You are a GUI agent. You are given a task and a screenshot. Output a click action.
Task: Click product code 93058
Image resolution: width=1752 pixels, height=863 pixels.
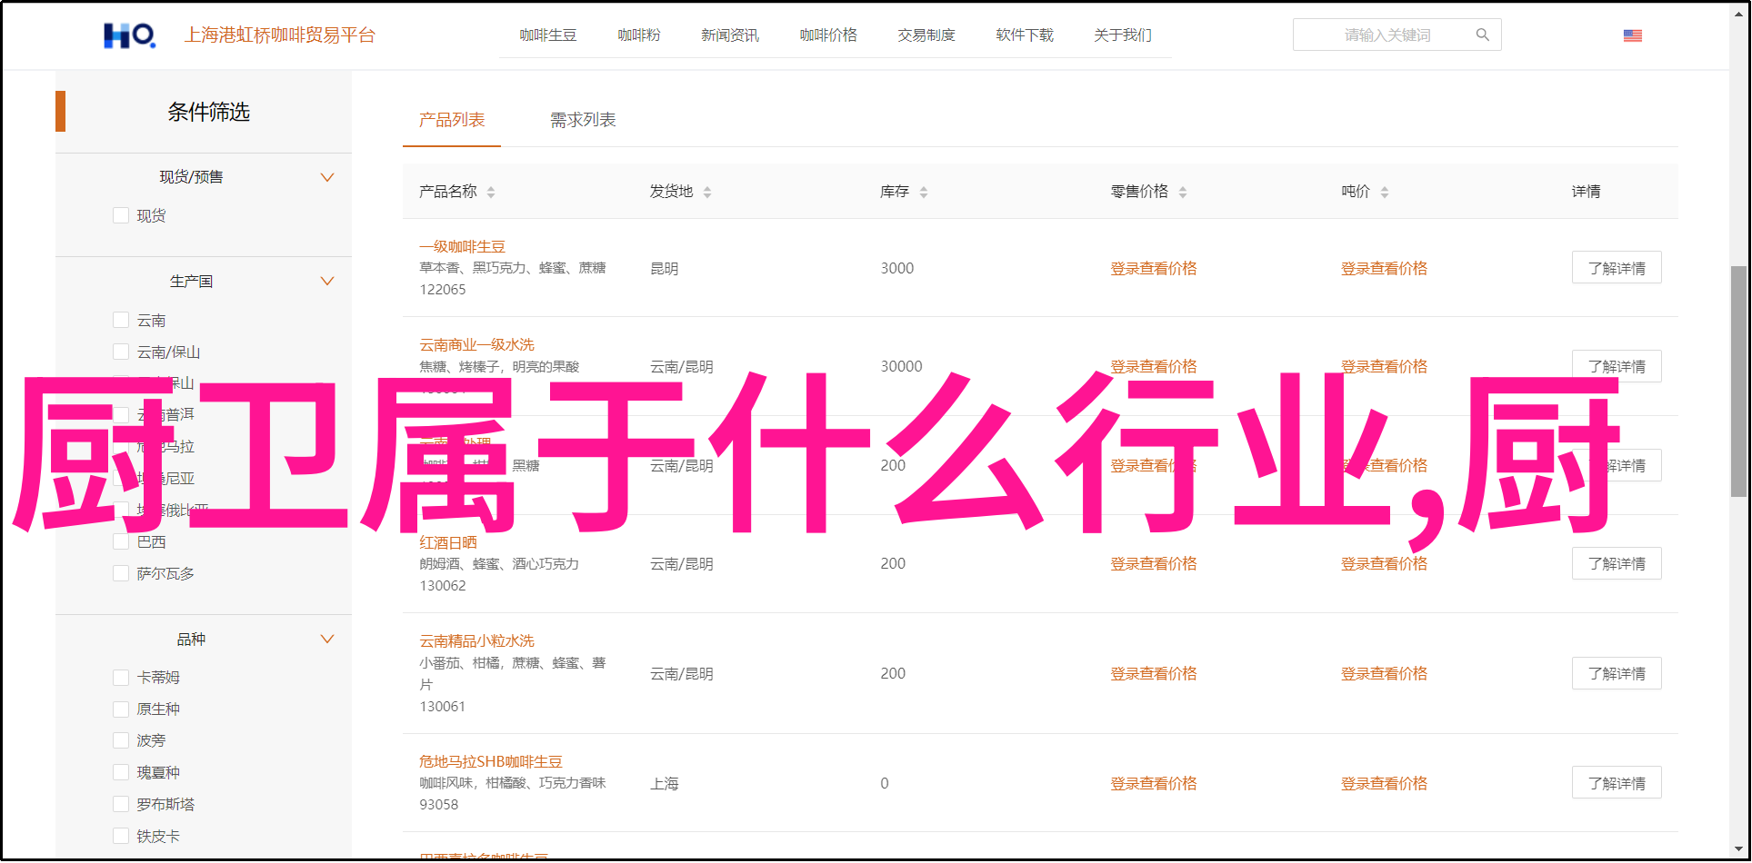click(439, 805)
